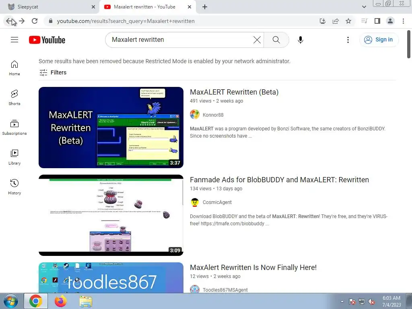The height and width of the screenshot is (309, 412).
Task: Start voice search with the microphone
Action: [x=300, y=40]
